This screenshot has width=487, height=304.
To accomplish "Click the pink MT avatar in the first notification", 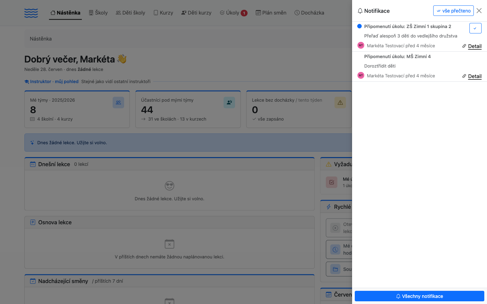I will click(x=361, y=45).
